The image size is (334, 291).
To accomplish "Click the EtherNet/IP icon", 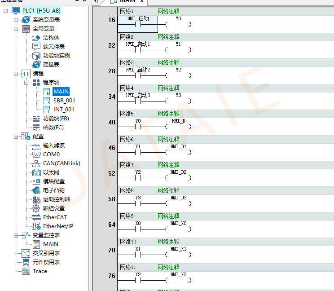I will [36, 226].
